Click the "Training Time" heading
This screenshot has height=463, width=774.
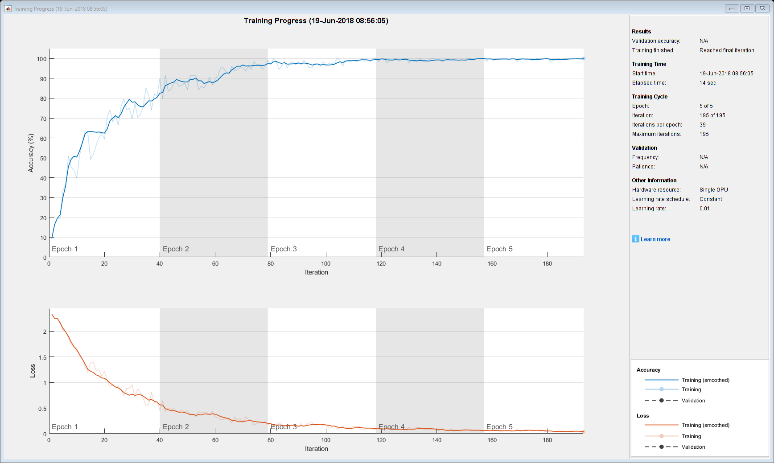coord(649,64)
